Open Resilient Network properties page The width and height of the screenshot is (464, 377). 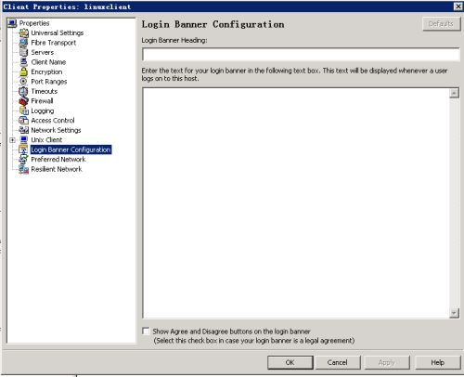coord(57,169)
